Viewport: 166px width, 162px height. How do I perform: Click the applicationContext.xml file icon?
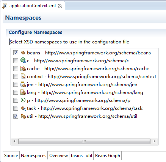pos(5,6)
